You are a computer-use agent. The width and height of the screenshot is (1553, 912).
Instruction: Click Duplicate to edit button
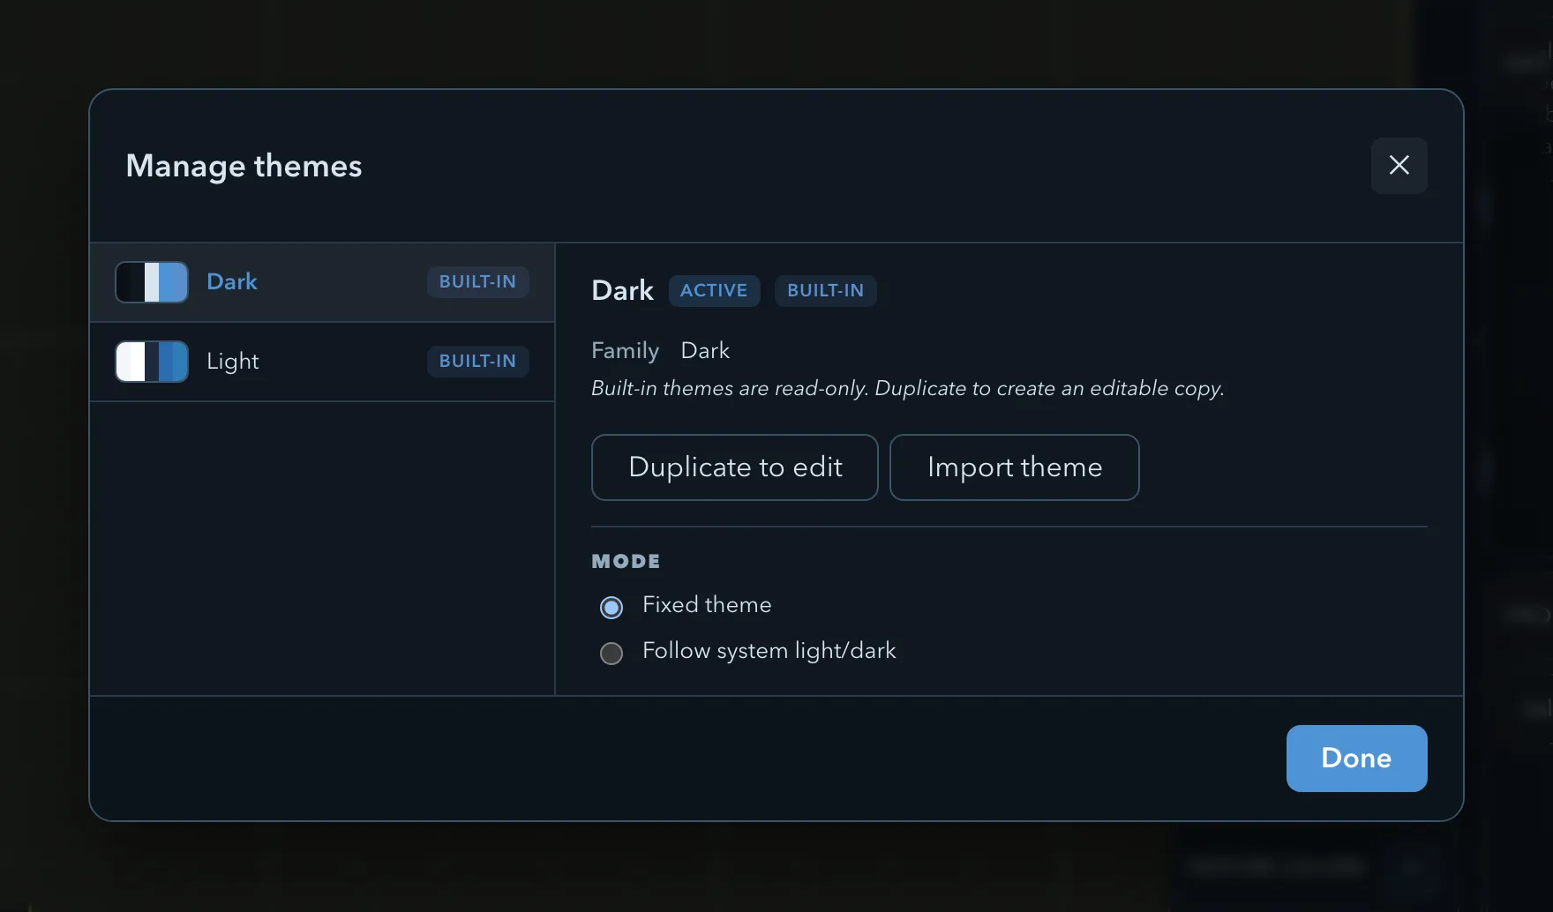[735, 467]
